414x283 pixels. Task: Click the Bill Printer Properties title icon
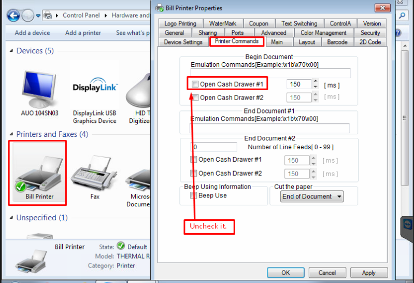[x=160, y=8]
